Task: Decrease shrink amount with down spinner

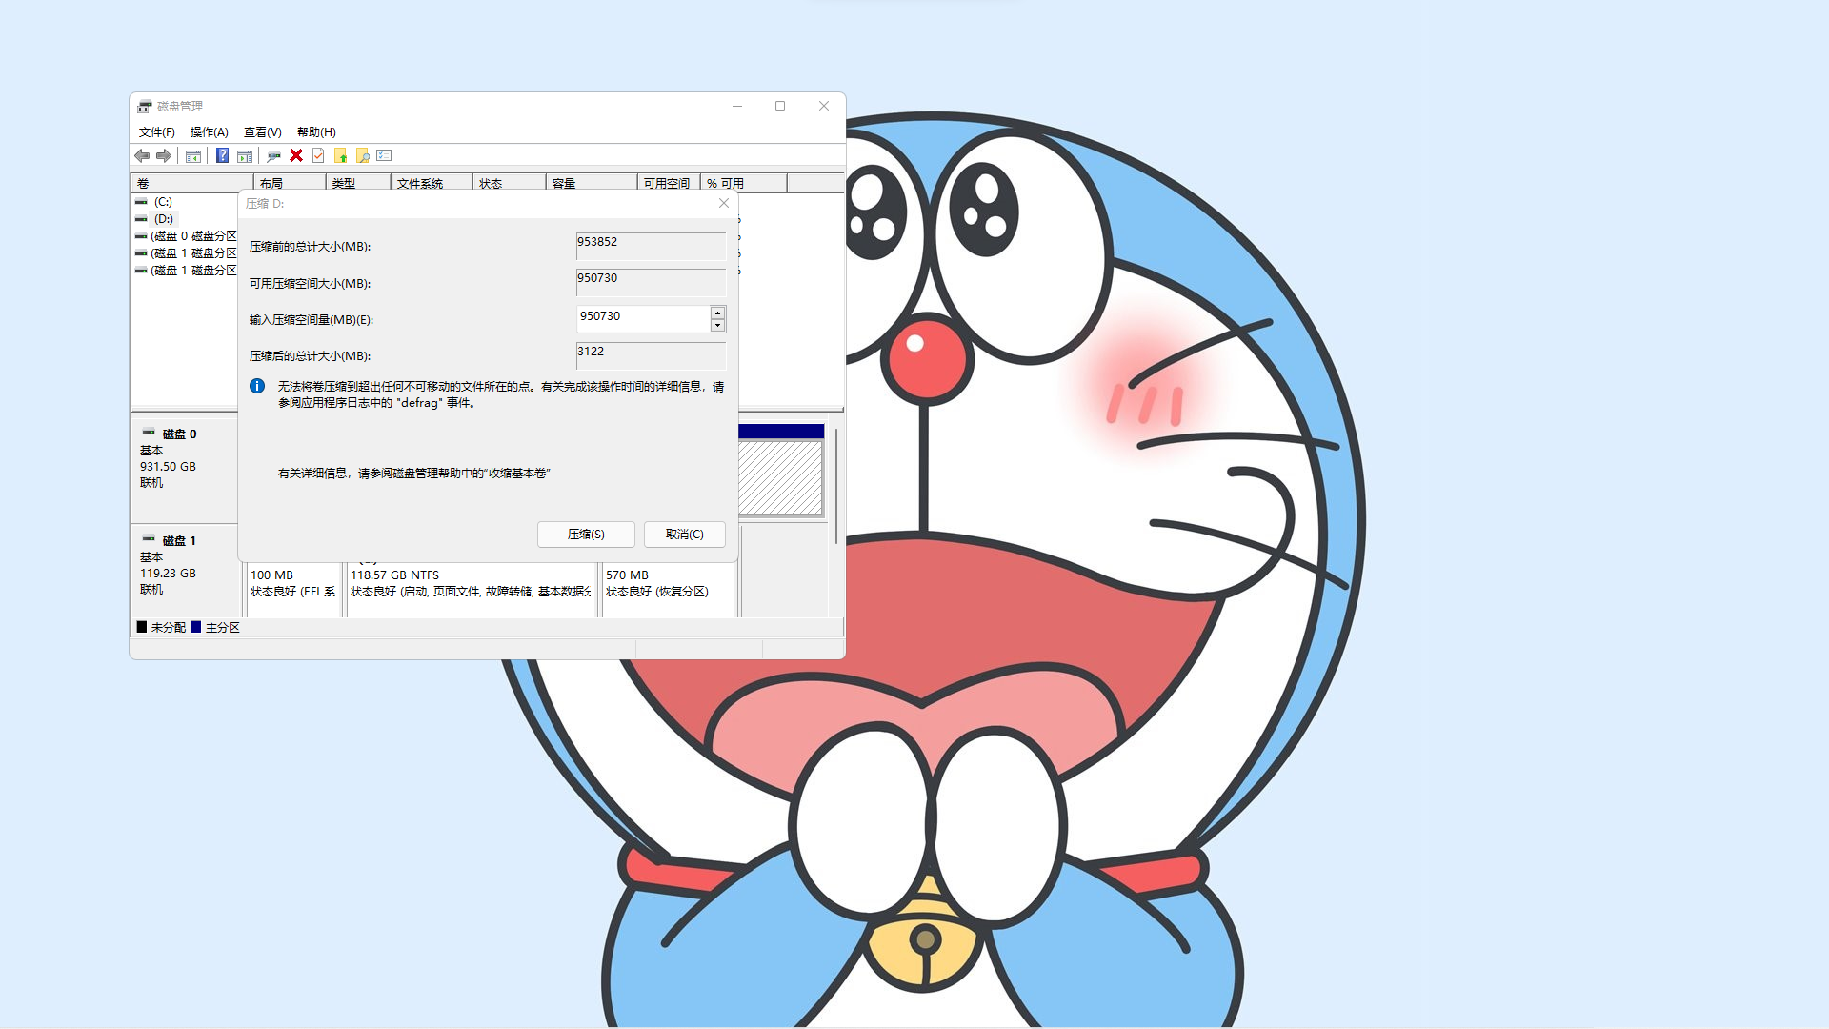Action: coord(717,326)
